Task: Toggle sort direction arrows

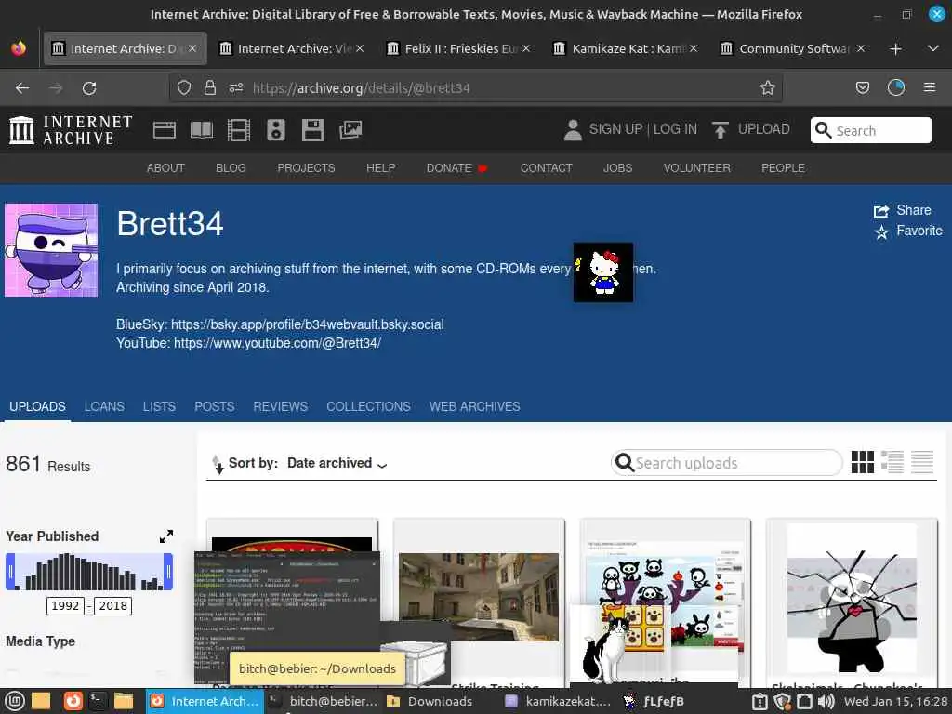Action: pos(218,464)
